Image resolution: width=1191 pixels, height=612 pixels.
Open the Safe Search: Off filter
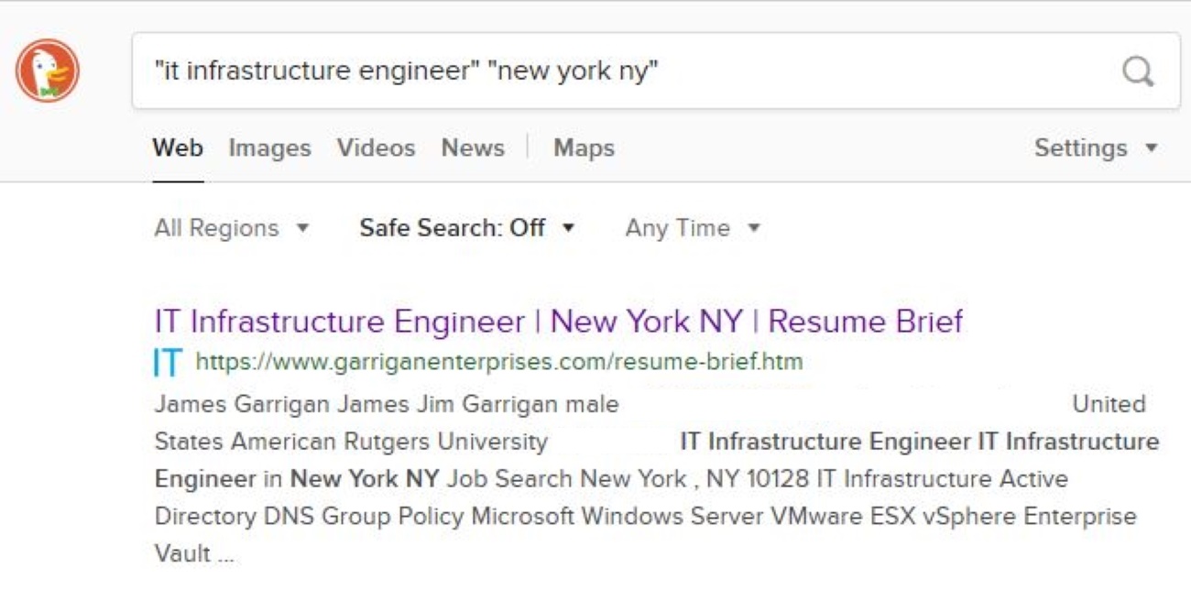[x=453, y=227]
